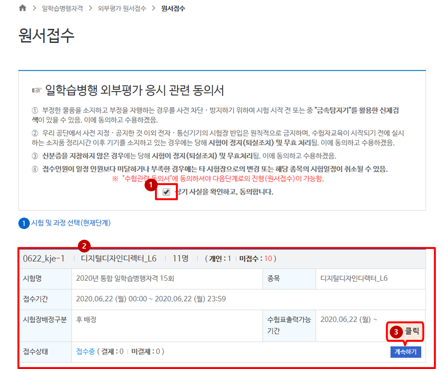Image resolution: width=444 pixels, height=369 pixels.
Task: Click the 수험표출력가능 기간 label
Action: [289, 325]
